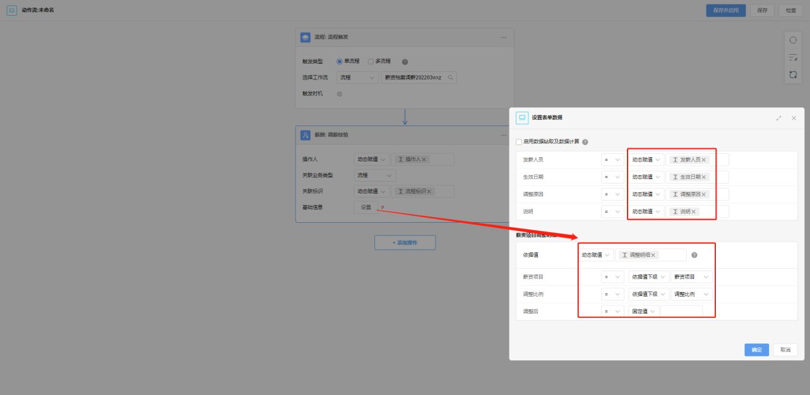Open the operator dropdown in 发薪人员 row

[612, 160]
